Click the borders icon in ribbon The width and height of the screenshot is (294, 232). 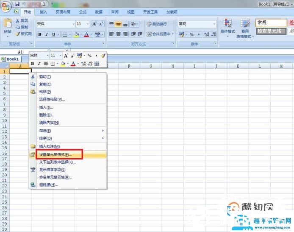coord(65,34)
